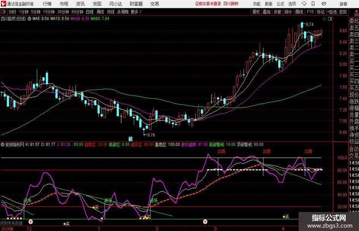Click the 复权 toolbar button
Viewport: 359px width, 231px height.
click(256, 12)
